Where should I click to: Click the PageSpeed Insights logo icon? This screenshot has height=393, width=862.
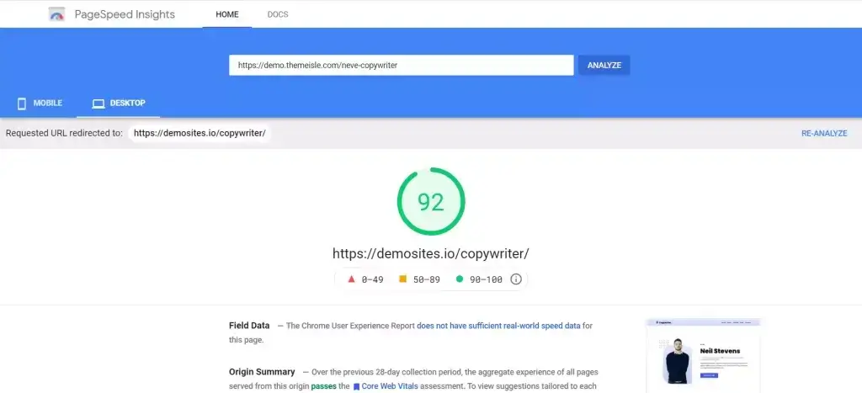tap(56, 14)
